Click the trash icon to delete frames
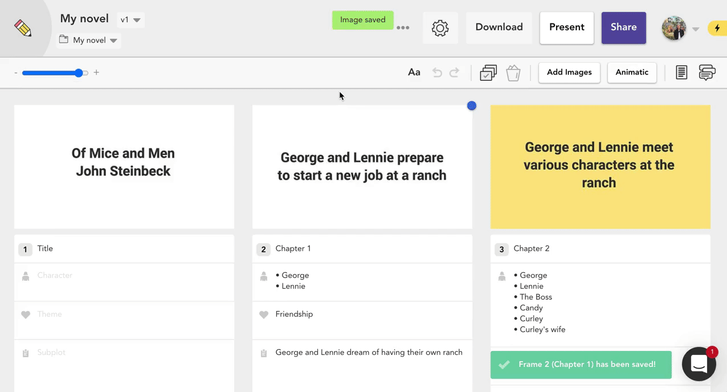The image size is (727, 392). [x=512, y=72]
